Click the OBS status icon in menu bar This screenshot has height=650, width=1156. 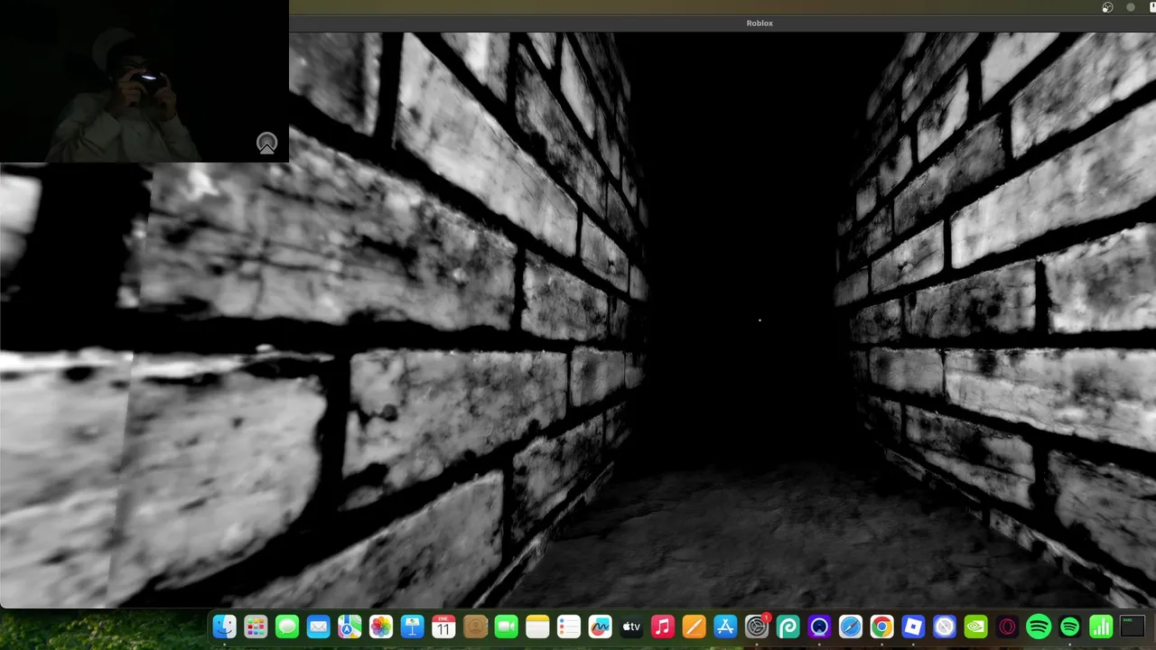[1108, 7]
